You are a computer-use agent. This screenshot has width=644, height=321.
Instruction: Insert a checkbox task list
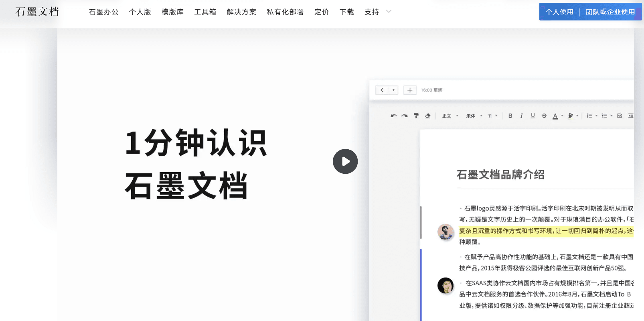point(620,116)
